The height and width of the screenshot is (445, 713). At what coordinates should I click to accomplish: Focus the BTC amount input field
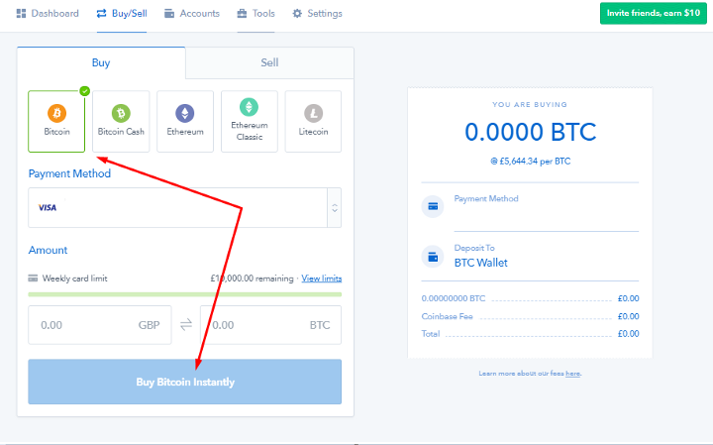[271, 325]
